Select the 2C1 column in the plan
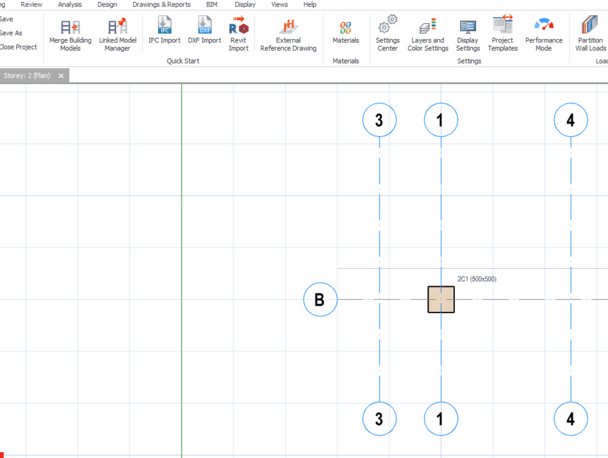 click(x=441, y=299)
